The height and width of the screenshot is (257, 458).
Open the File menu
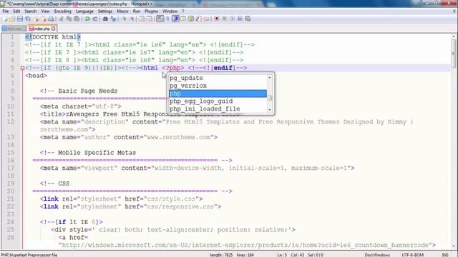(x=6, y=11)
